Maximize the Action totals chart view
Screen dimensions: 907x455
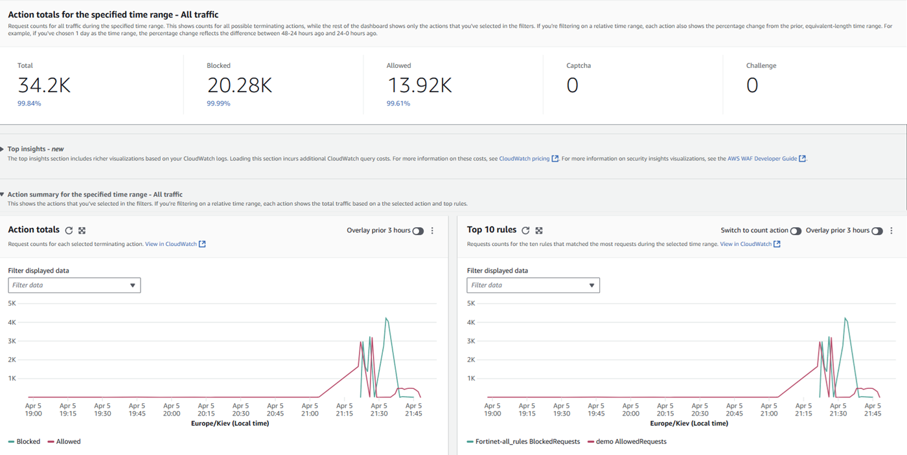point(82,230)
